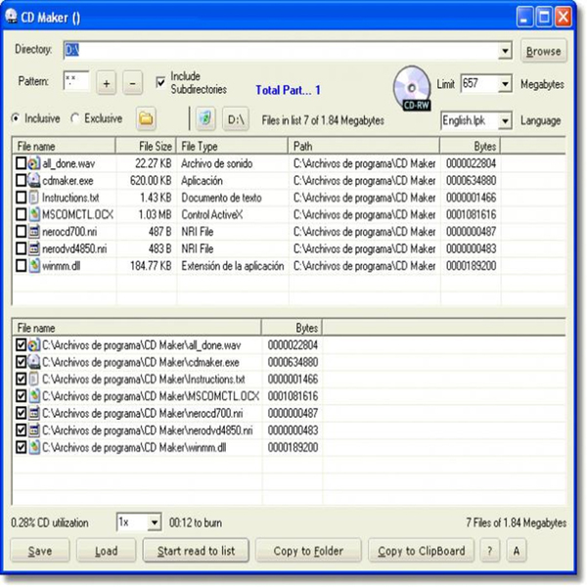Click Copy to Folder button
This screenshot has height=587, width=587.
(x=308, y=551)
